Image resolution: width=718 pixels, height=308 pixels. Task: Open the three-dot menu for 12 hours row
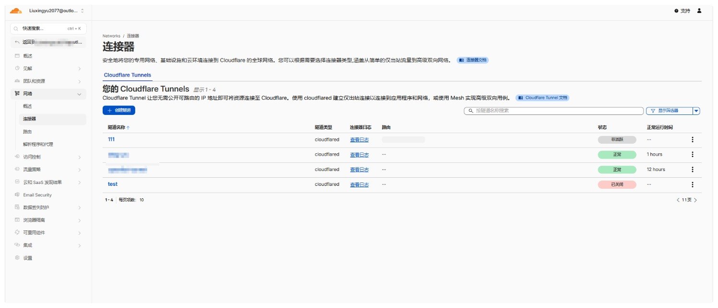click(692, 170)
